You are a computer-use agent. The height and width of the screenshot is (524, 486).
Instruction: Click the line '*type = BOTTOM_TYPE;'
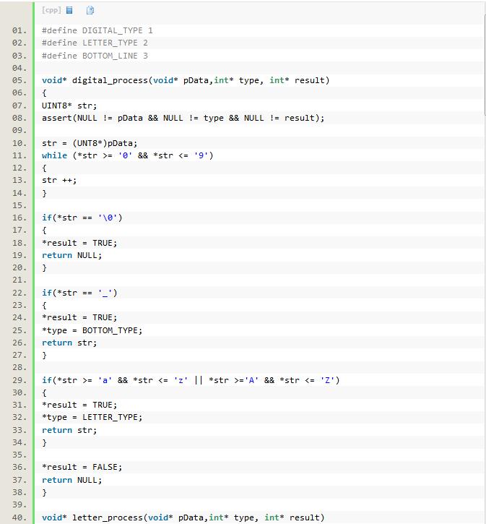pos(92,330)
